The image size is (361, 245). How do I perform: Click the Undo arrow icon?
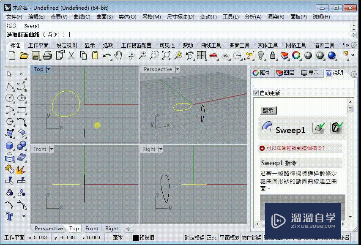[x=107, y=56]
